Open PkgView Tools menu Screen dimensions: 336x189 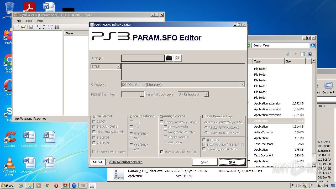pyautogui.click(x=29, y=21)
